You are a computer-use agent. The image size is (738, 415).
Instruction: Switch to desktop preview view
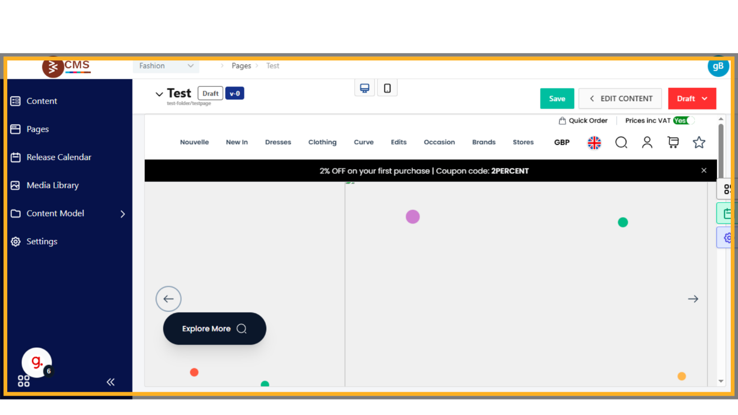[x=364, y=88]
